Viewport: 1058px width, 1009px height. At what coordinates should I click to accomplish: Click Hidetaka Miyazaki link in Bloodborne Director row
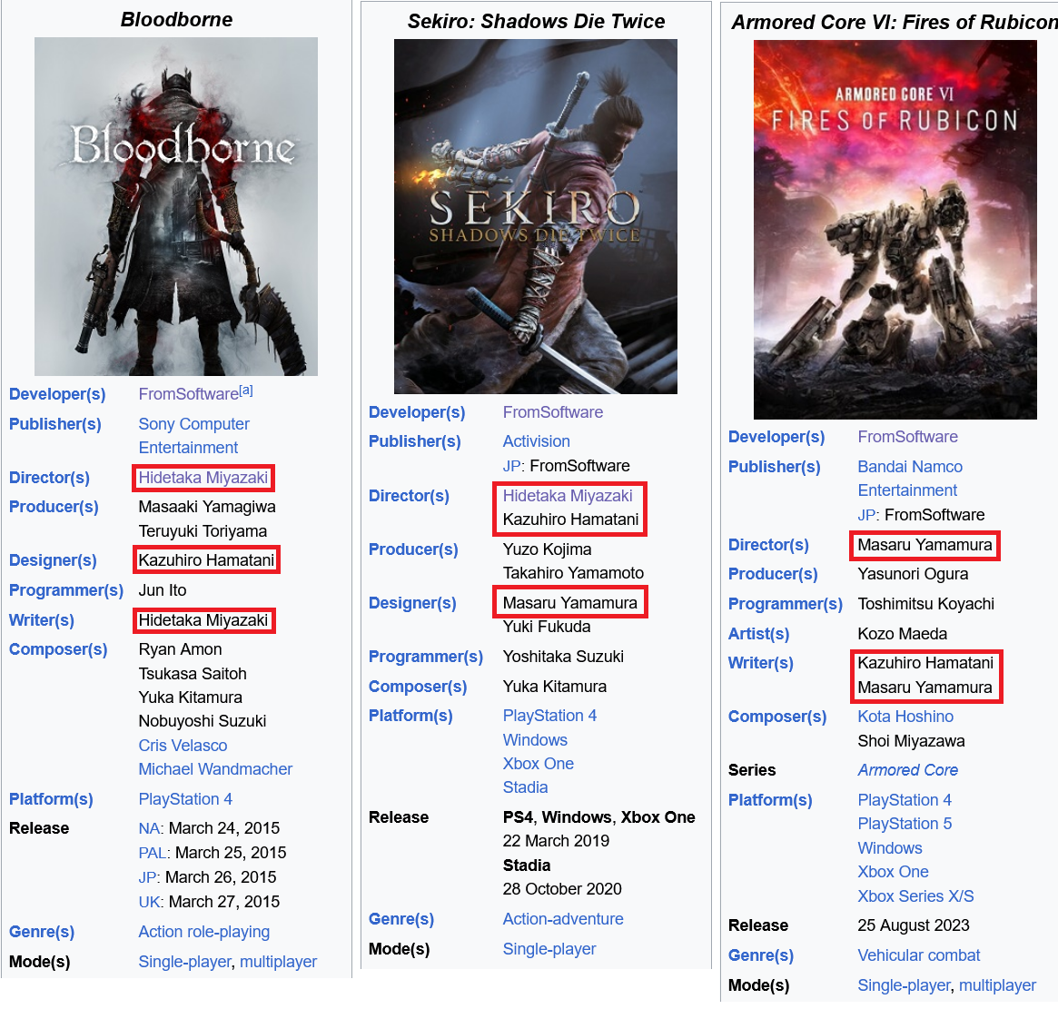[x=203, y=478]
